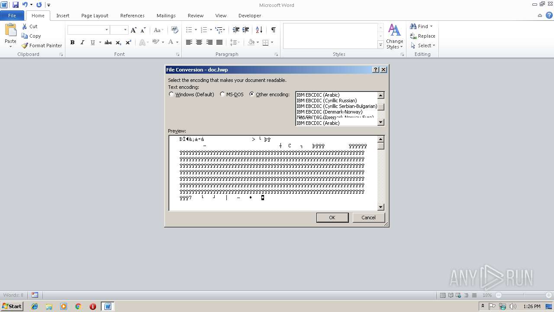Click the Sort icon

(x=259, y=30)
